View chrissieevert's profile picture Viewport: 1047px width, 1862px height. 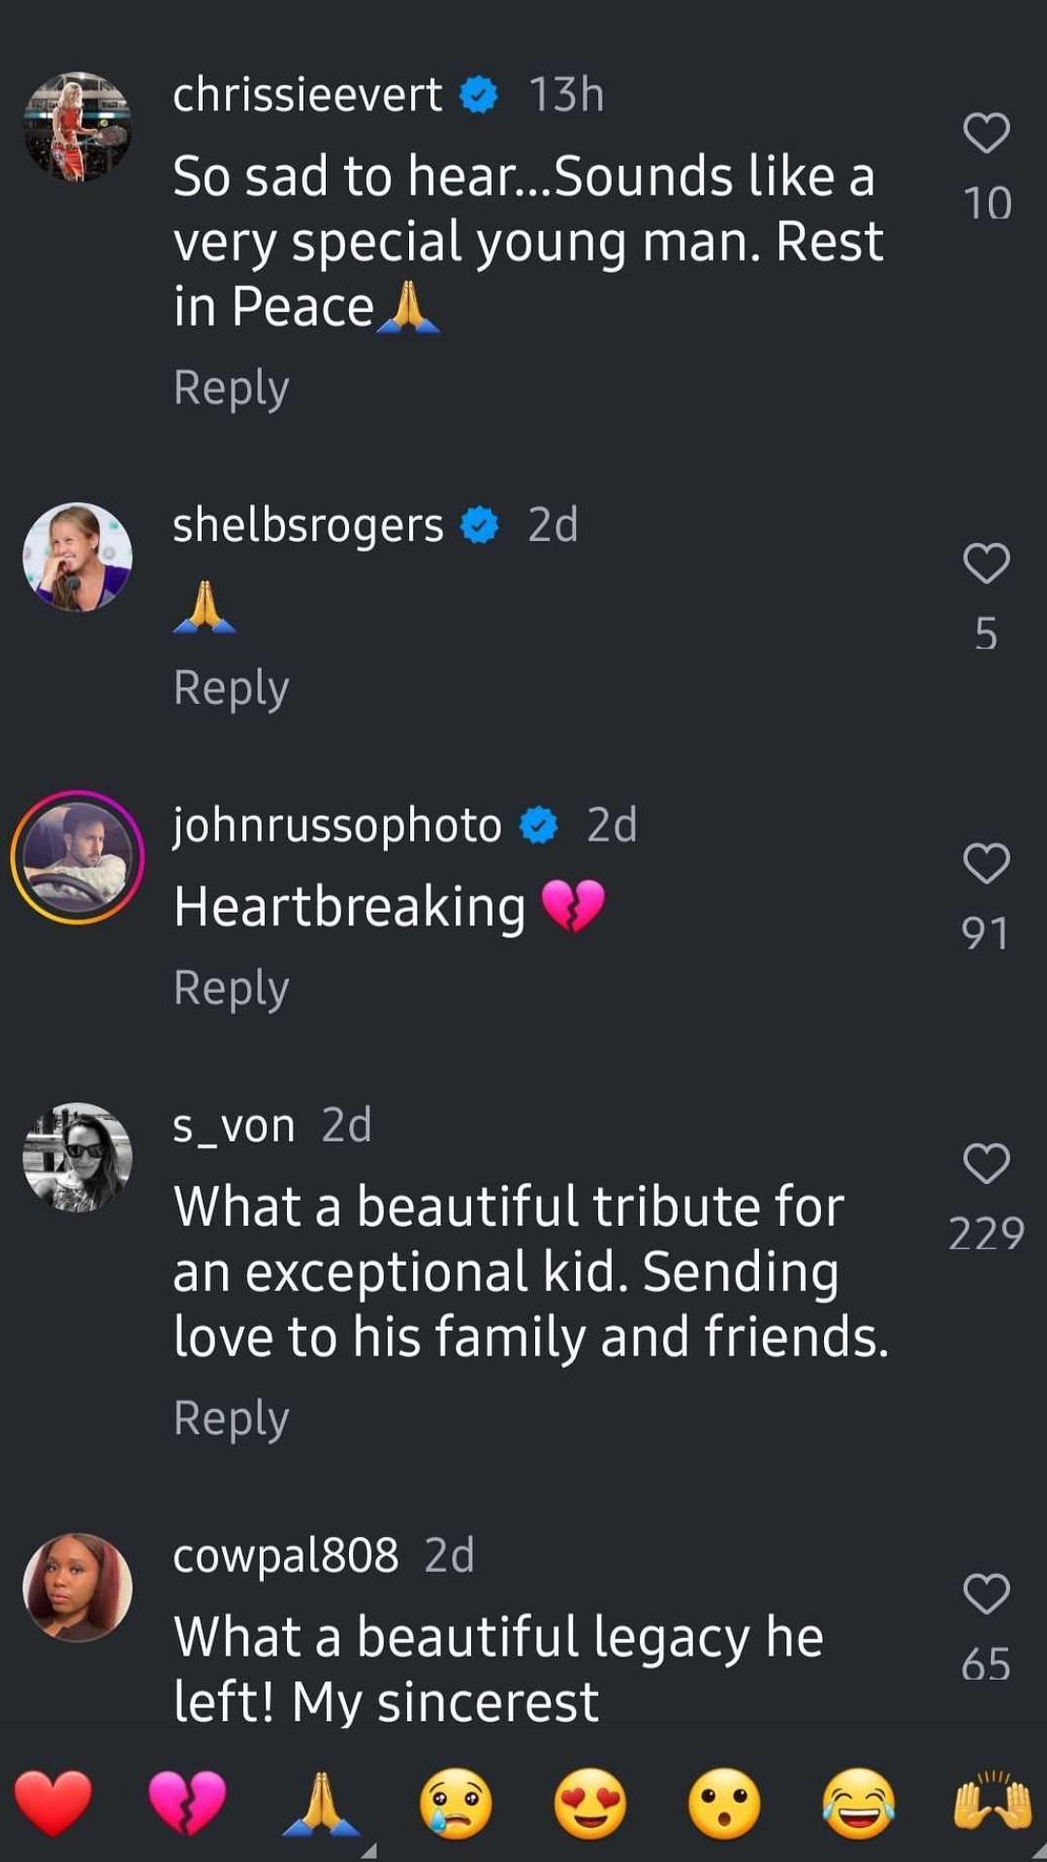click(x=78, y=127)
